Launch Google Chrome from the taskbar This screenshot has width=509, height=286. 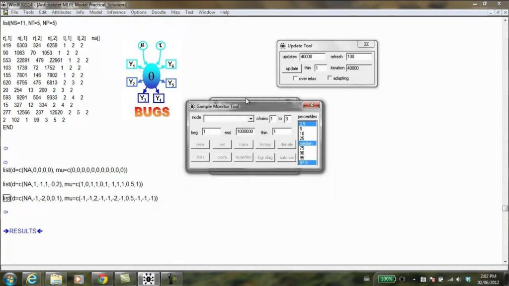point(102,279)
